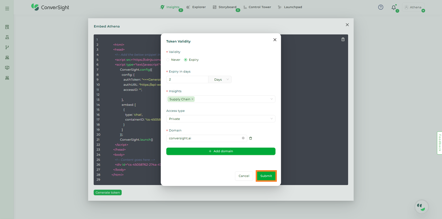This screenshot has width=442, height=219.
Task: Open the Days unit dropdown
Action: click(x=220, y=79)
